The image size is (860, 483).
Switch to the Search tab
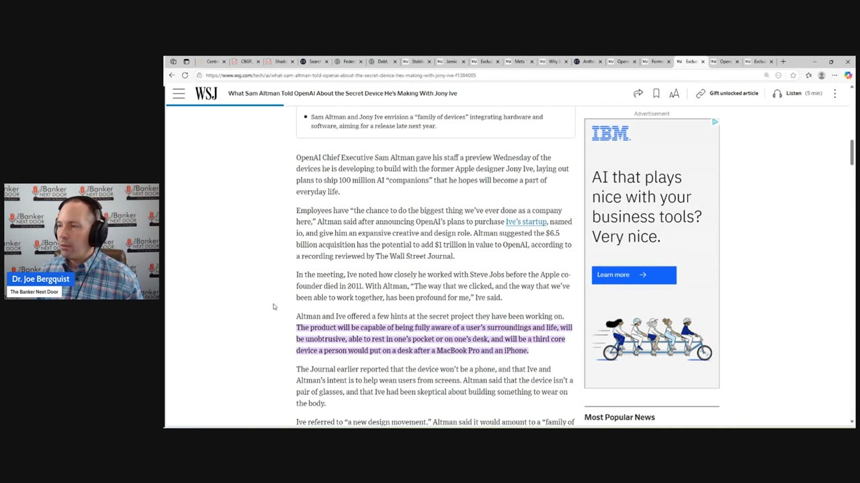[x=314, y=62]
